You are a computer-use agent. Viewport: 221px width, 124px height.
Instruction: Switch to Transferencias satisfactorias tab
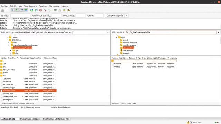pos(56,119)
